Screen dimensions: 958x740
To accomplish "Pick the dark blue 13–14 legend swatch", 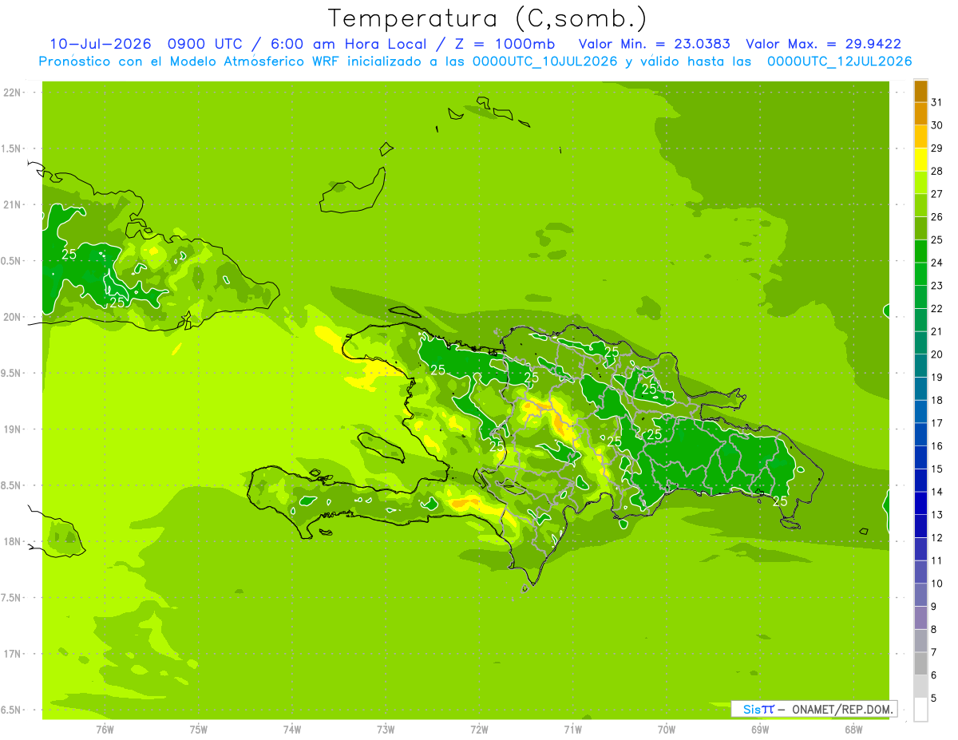I will click(x=920, y=503).
